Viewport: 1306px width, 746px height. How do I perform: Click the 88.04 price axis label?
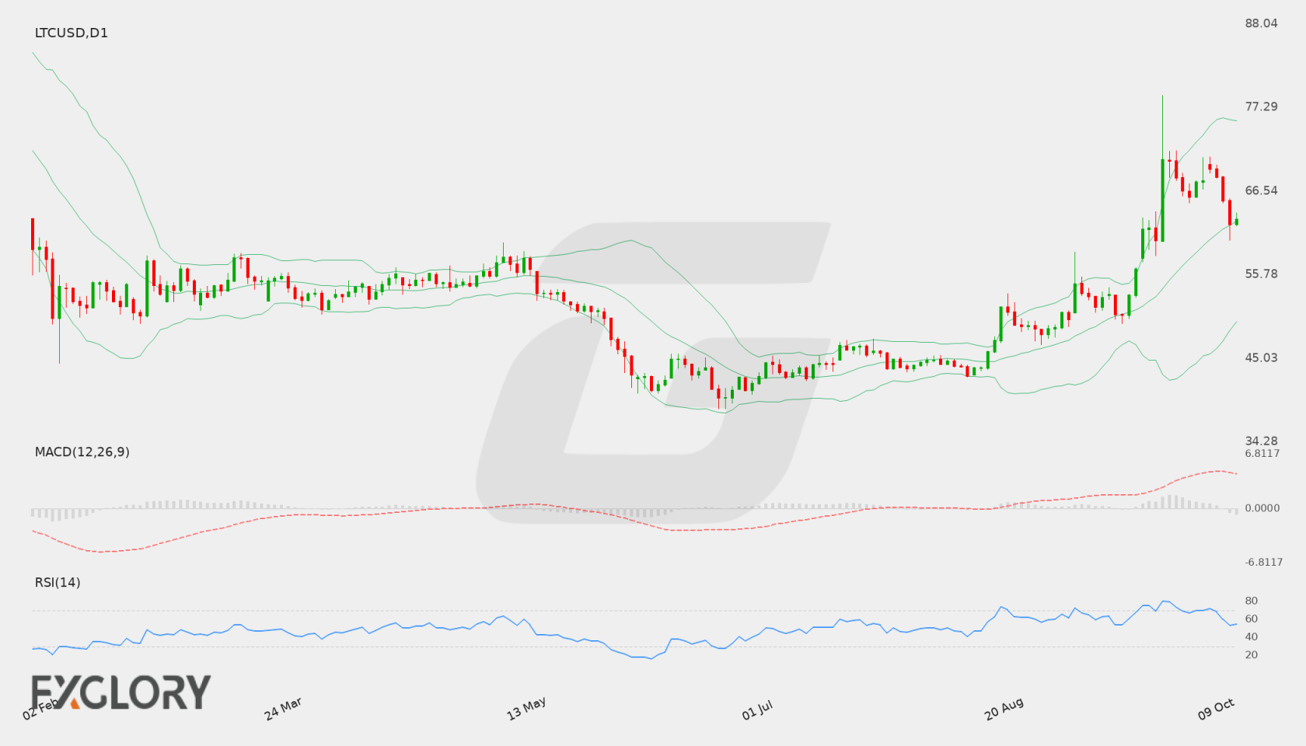click(x=1261, y=23)
